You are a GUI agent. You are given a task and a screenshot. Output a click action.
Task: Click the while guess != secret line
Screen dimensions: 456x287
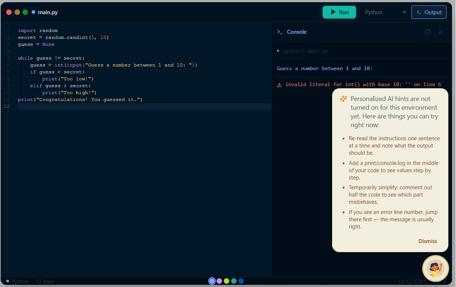pos(51,58)
